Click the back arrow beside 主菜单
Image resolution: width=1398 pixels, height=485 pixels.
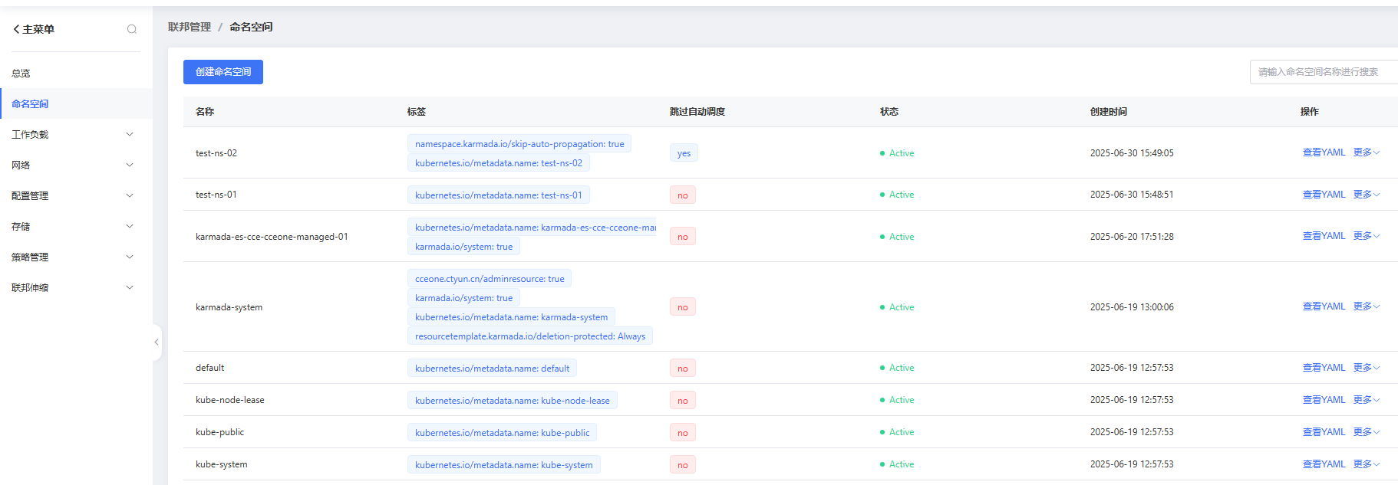point(16,29)
